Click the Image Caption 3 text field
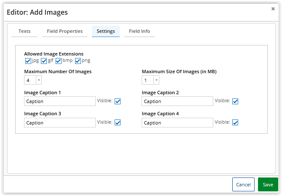Viewport: 282px width, 196px height. pos(60,122)
